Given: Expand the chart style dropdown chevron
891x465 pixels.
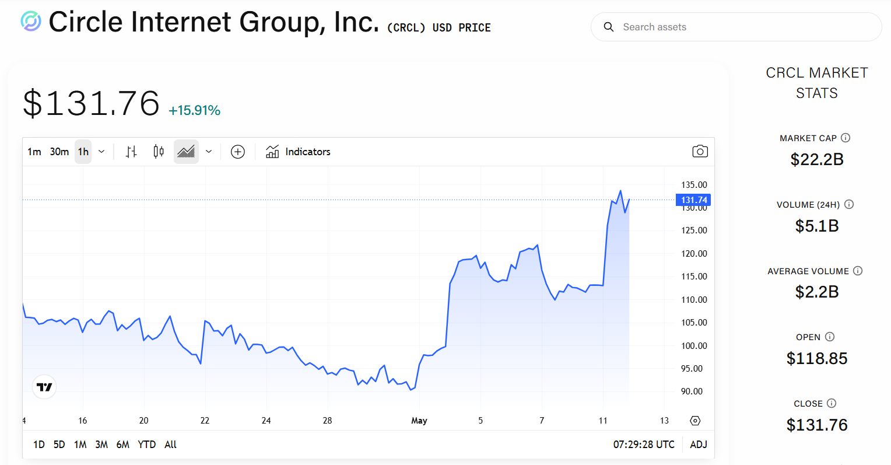Looking at the screenshot, I should tap(209, 152).
